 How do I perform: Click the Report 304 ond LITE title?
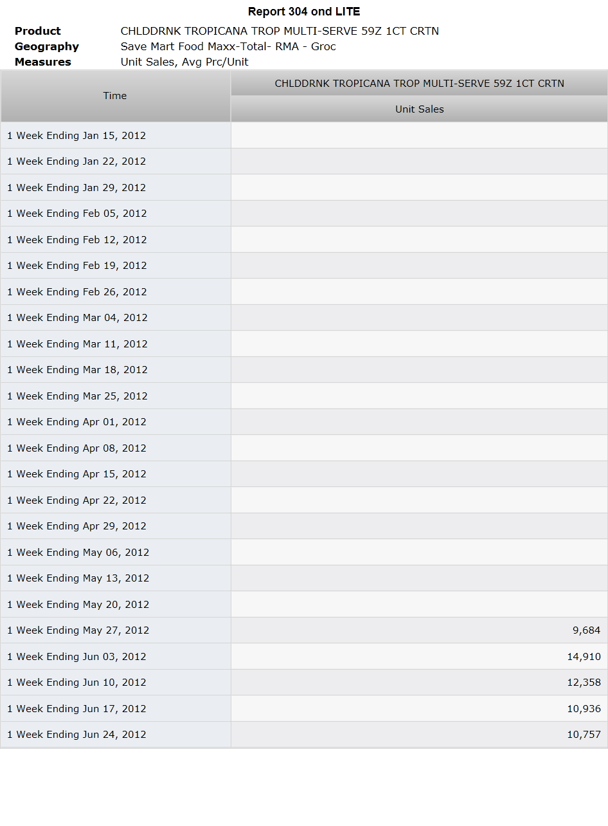tap(304, 12)
